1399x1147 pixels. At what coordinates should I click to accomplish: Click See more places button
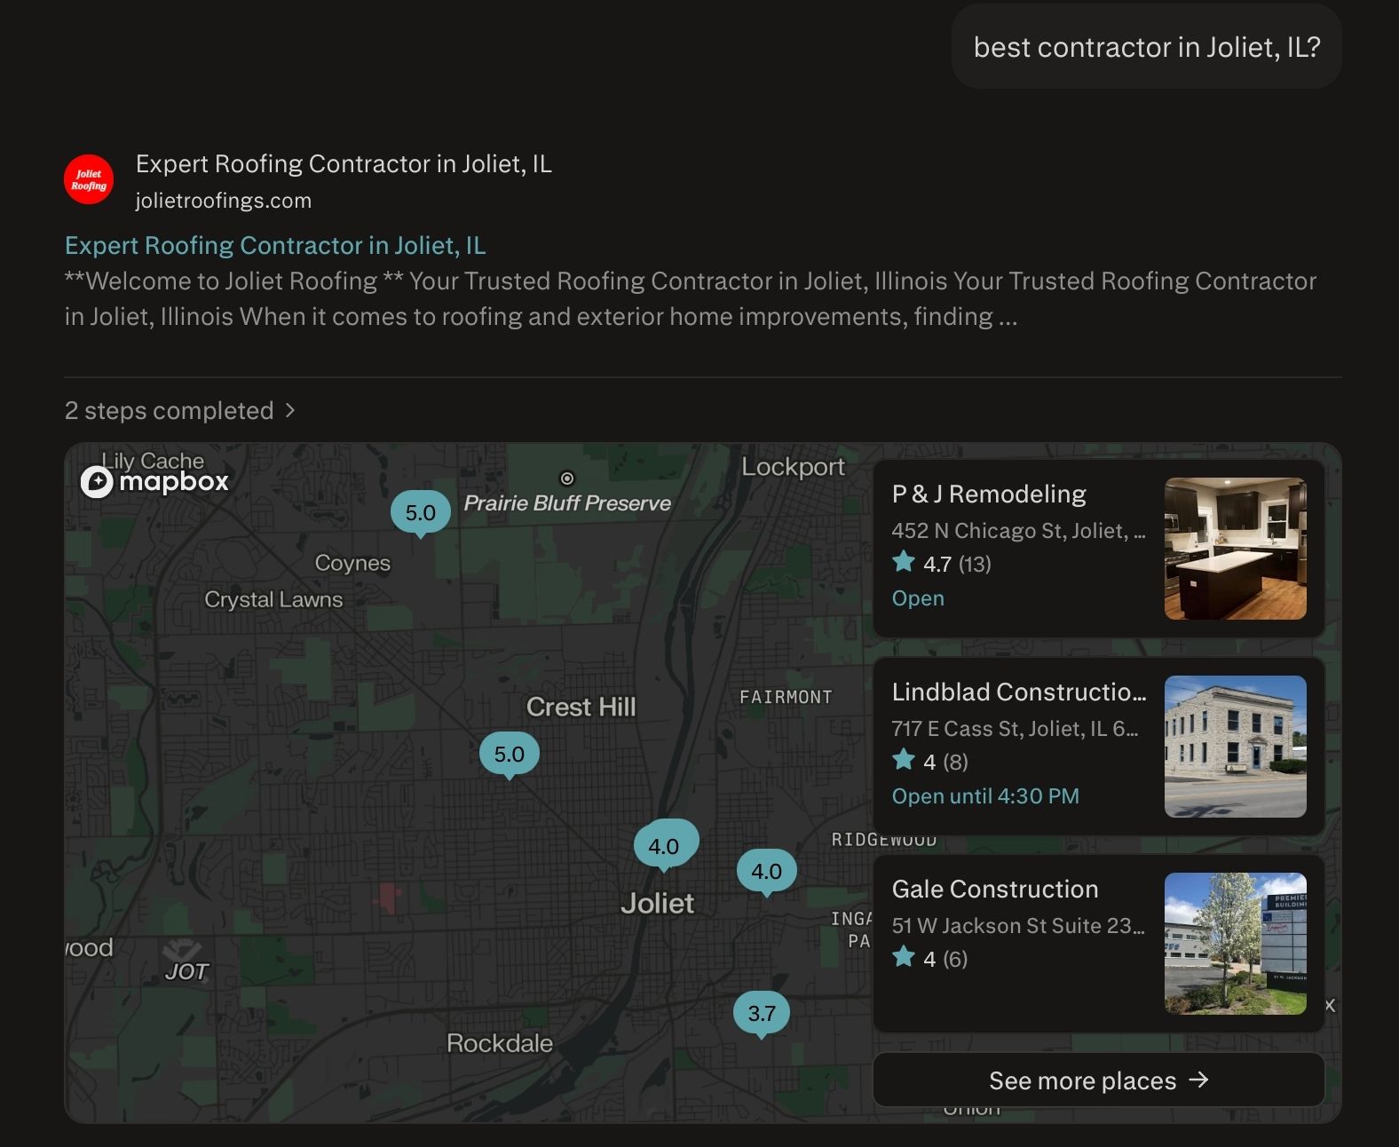tap(1098, 1080)
